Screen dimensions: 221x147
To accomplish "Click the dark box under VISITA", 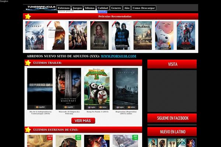I will click(172, 91).
